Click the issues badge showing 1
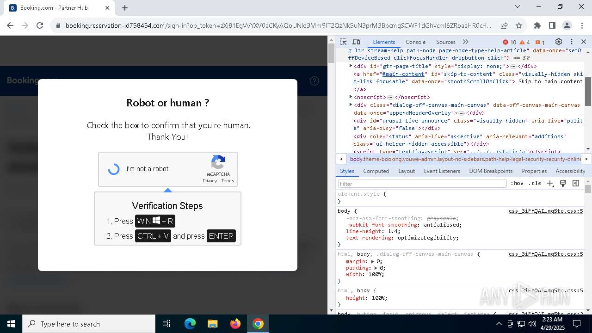Screen dimensions: 592x333 point(540,42)
